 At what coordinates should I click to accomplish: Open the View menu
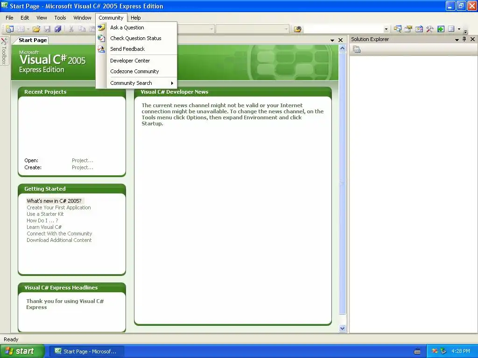tap(42, 18)
